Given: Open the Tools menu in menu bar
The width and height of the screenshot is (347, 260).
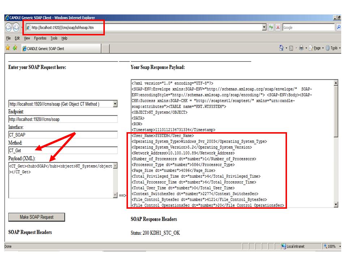Looking at the screenshot, I should pyautogui.click(x=54, y=38).
